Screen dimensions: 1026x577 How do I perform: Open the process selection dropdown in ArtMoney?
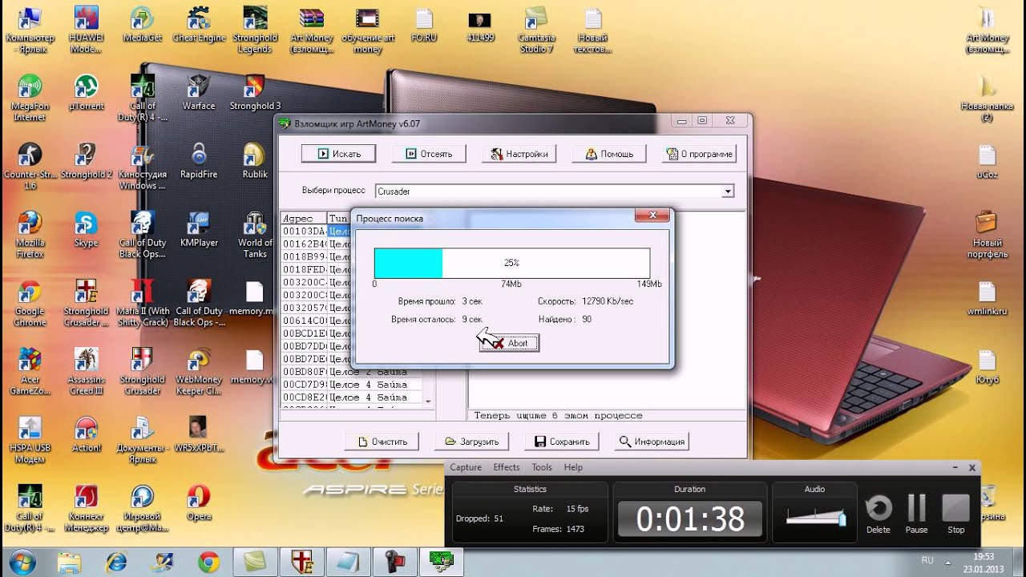pyautogui.click(x=727, y=192)
